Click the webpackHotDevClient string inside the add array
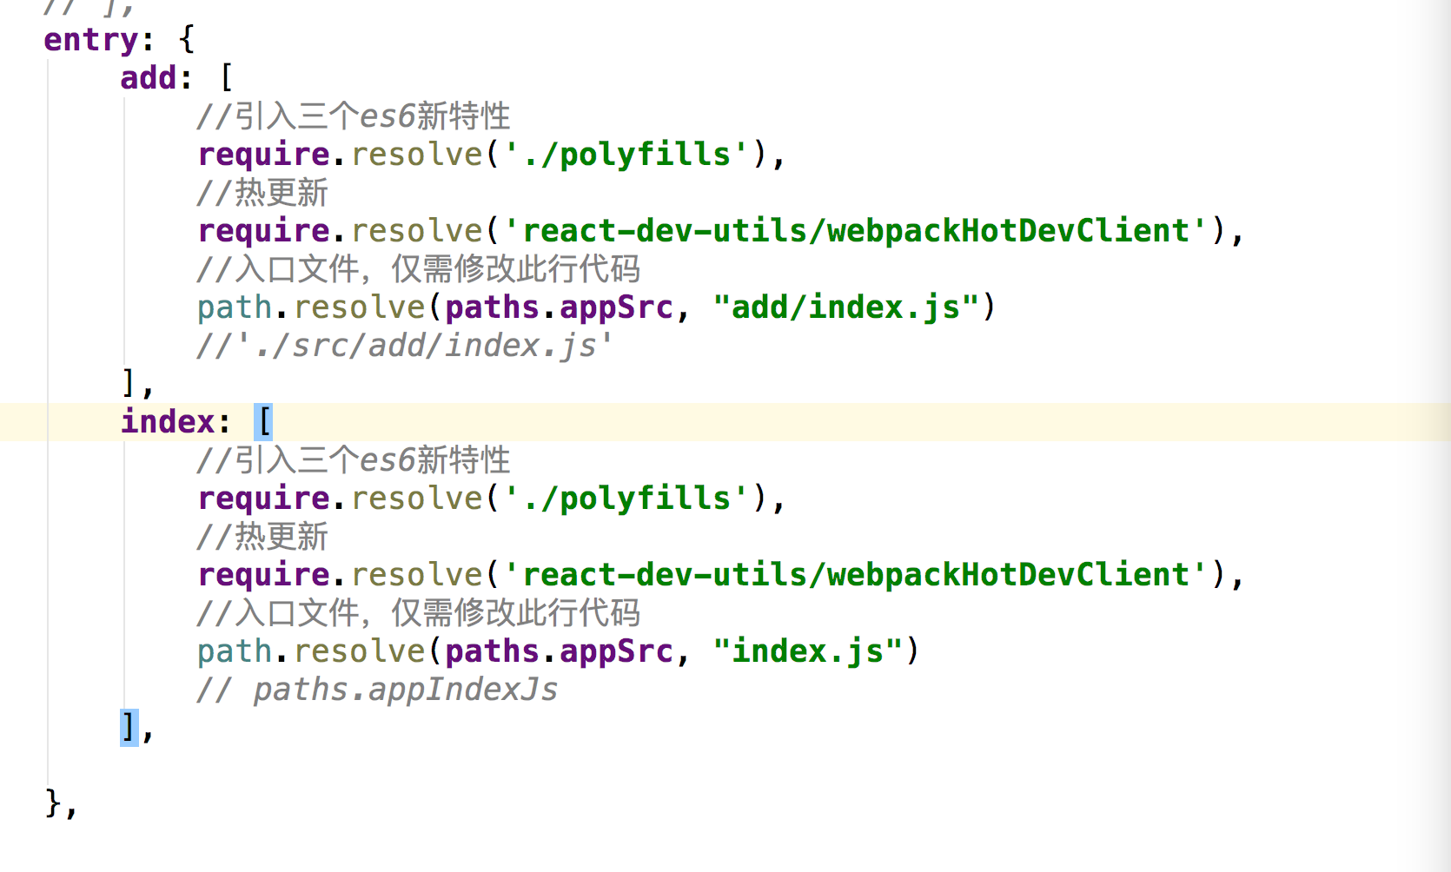The image size is (1451, 872). click(855, 231)
